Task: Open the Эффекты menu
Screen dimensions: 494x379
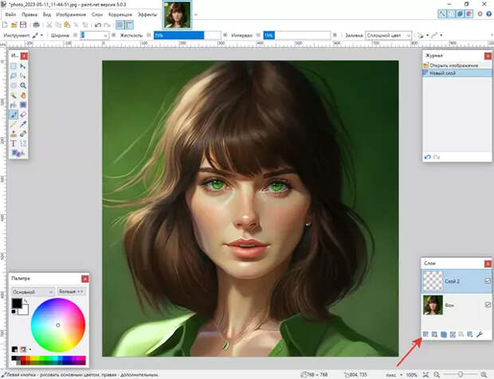Action: (x=147, y=14)
